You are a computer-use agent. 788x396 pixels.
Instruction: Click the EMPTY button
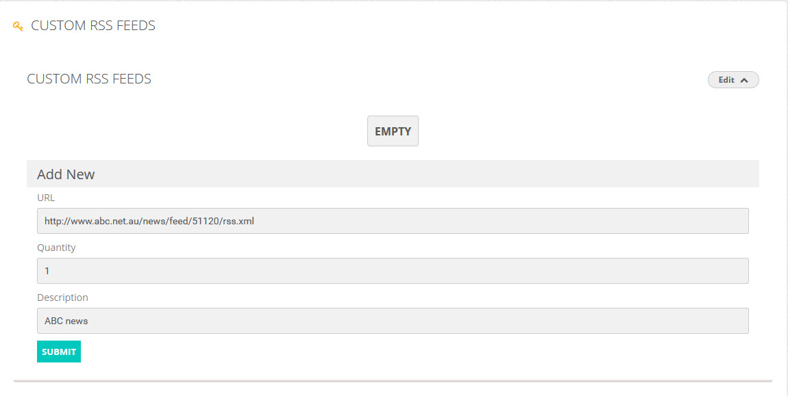click(393, 131)
